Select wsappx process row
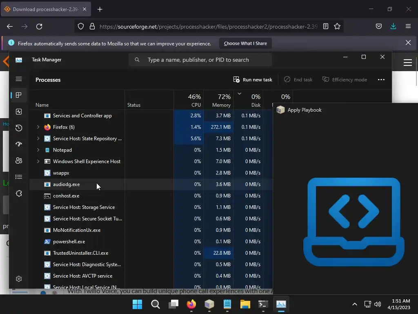Image resolution: width=418 pixels, height=314 pixels. [x=151, y=173]
